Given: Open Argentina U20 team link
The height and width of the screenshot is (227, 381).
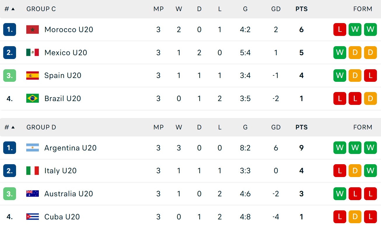Looking at the screenshot, I should 70,148.
